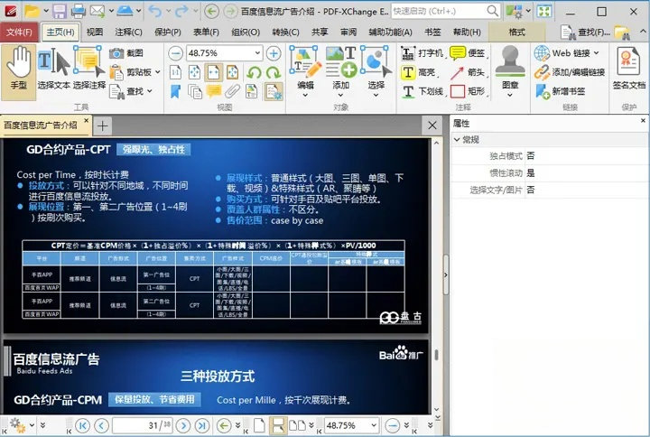Screen dimensions: 650x437
Task: Expand the Web Links (Web 链接) dropdown
Action: point(596,53)
